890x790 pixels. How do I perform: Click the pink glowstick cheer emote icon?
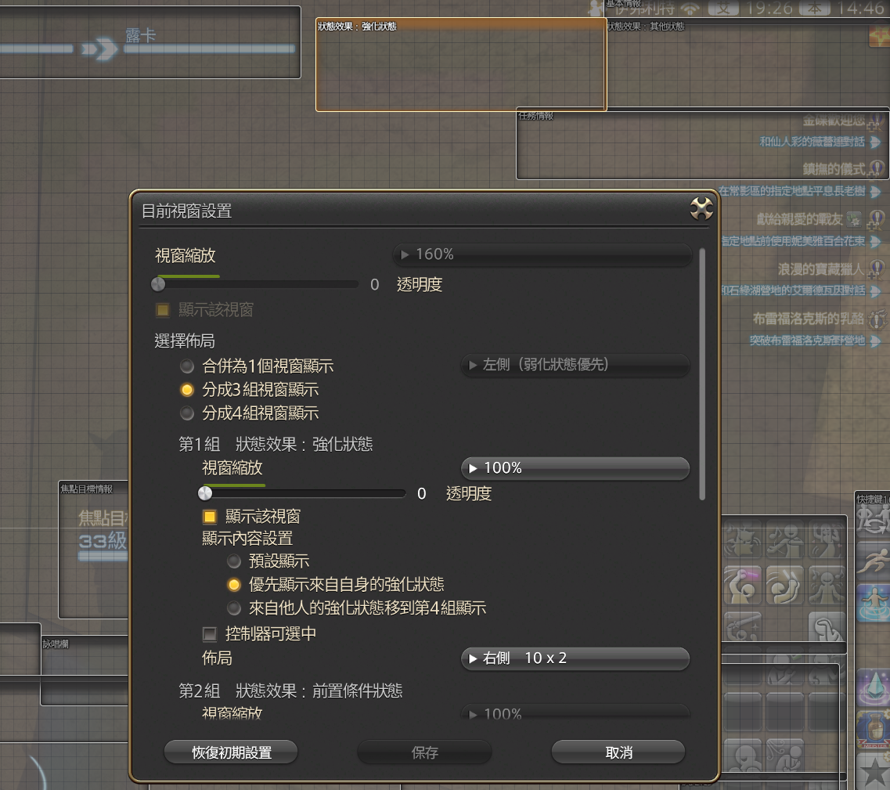[x=742, y=585]
